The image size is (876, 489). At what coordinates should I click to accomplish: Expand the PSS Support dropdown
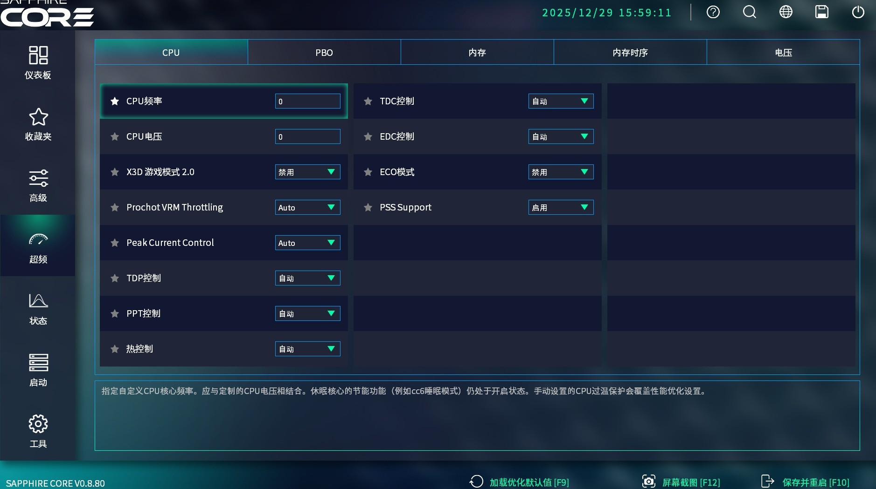561,207
